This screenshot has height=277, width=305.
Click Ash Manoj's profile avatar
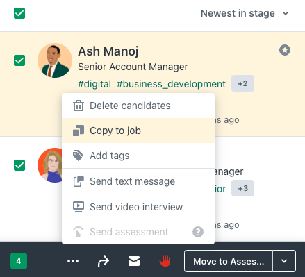(55, 60)
